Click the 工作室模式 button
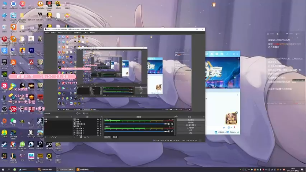The image size is (306, 172). [x=190, y=128]
